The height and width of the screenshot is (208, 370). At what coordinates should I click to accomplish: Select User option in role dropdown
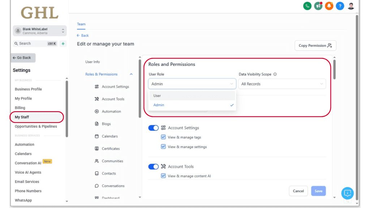point(192,96)
